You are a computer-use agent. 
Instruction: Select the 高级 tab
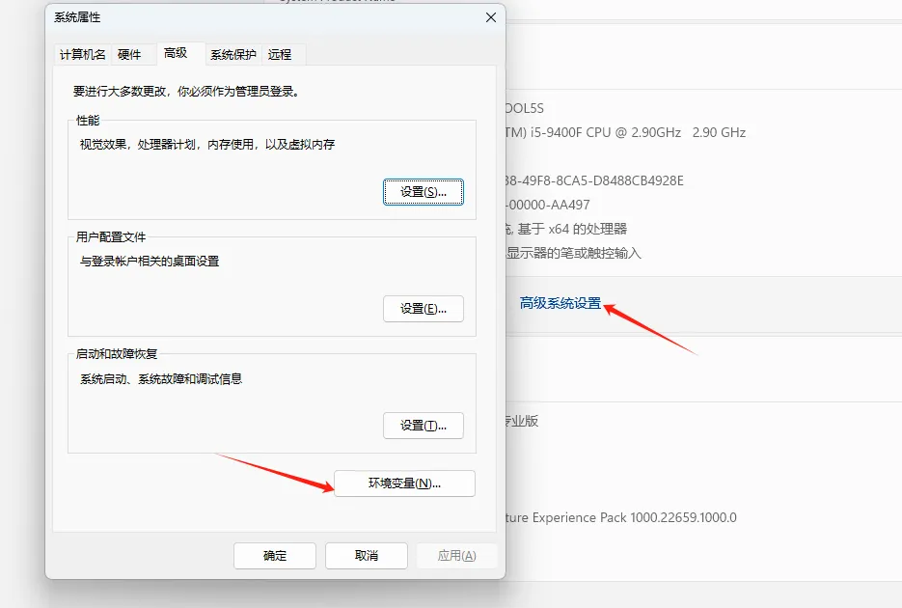[x=178, y=55]
